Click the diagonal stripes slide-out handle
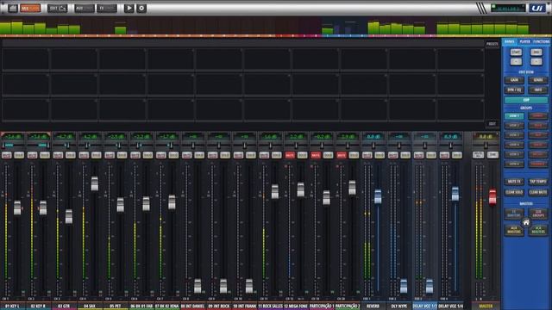This screenshot has height=310, width=552. (x=481, y=8)
